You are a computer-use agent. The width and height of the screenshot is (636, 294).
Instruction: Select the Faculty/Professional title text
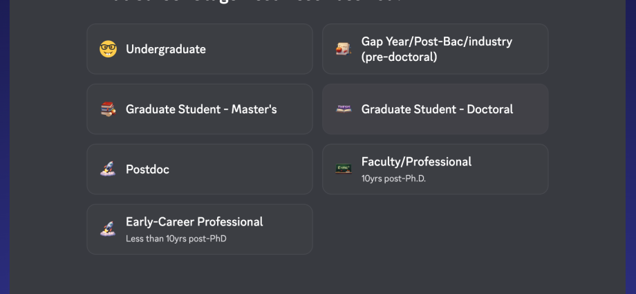coord(416,162)
